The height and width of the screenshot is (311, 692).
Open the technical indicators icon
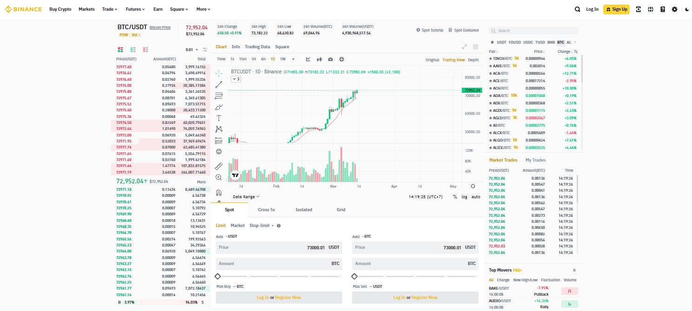tap(308, 59)
